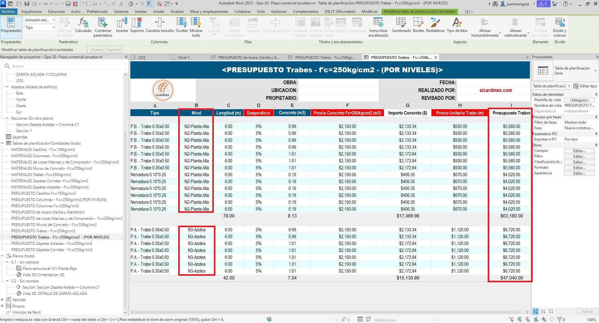This screenshot has height=323, width=599.
Task: Close the active PRESUPUESTO Trabes tab
Action: pyautogui.click(x=436, y=57)
